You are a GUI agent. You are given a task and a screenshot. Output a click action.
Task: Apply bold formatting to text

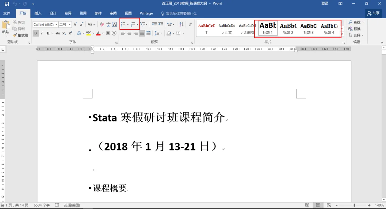tap(36, 33)
